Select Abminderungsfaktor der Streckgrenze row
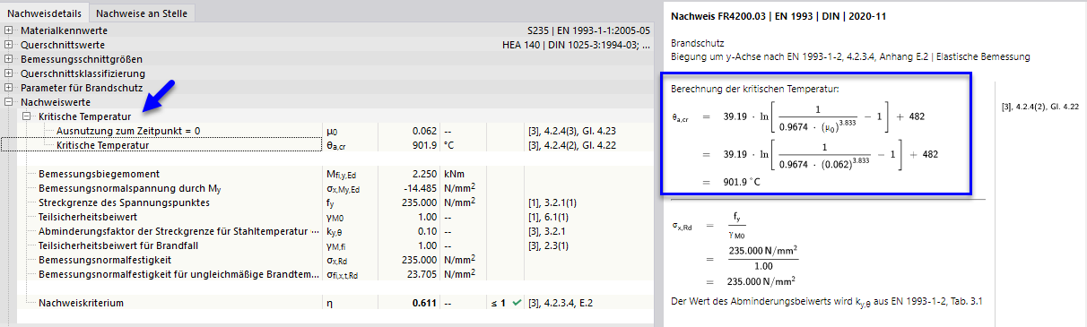The image size is (1087, 327). [329, 231]
